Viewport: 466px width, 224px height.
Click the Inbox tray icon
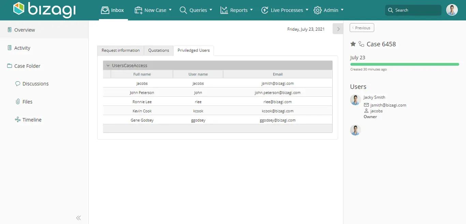pos(105,10)
